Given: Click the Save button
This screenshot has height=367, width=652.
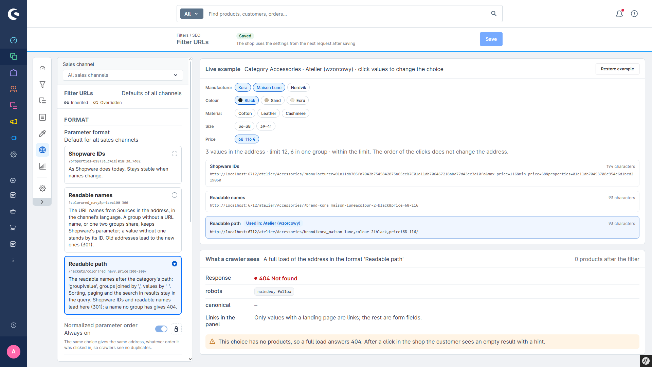Looking at the screenshot, I should (491, 39).
